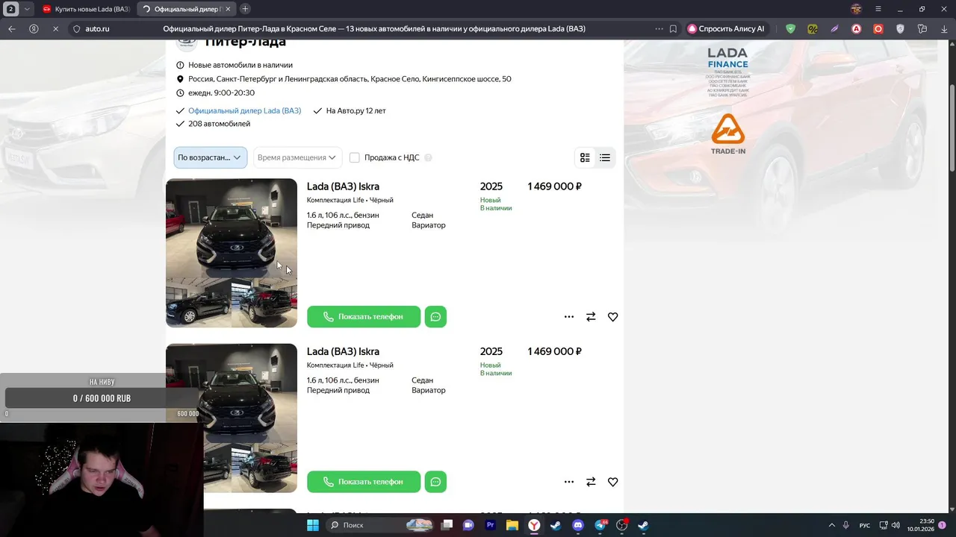Click the auto.ru address field
956x537 pixels.
[97, 29]
